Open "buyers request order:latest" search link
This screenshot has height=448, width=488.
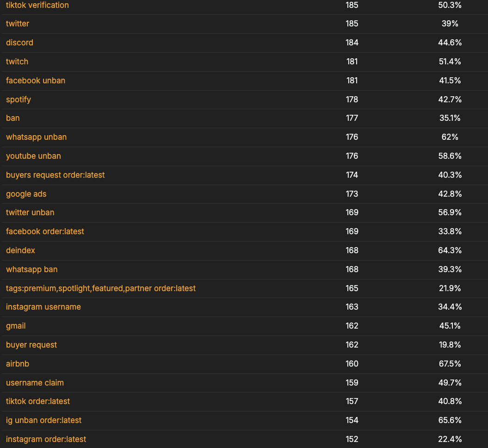56,175
